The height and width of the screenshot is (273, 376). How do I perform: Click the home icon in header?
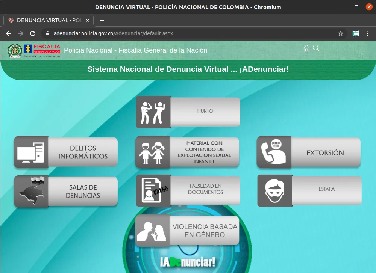tap(306, 48)
